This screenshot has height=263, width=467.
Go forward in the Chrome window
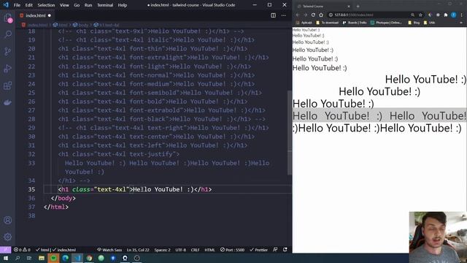(305, 15)
